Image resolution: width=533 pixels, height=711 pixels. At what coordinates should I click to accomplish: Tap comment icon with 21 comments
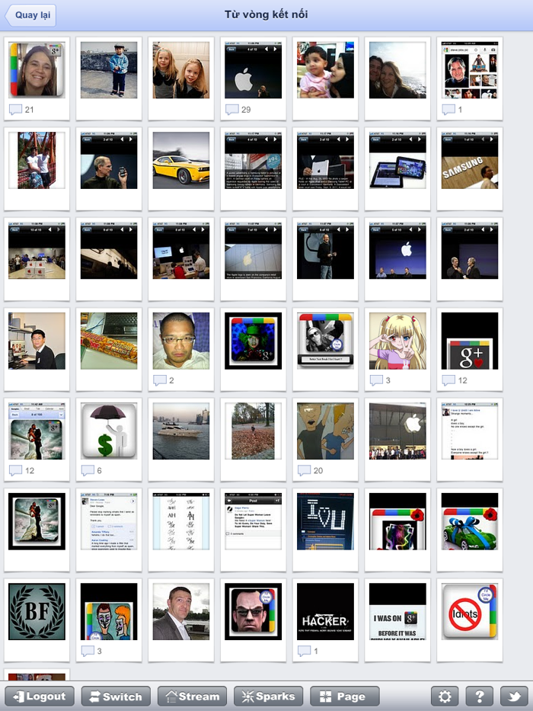(x=15, y=109)
